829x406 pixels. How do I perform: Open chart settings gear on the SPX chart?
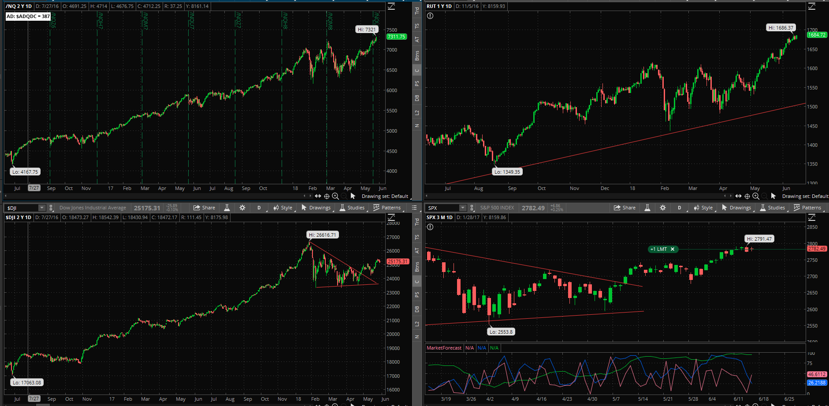663,208
